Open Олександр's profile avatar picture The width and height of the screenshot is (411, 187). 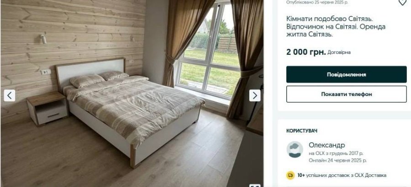click(295, 150)
